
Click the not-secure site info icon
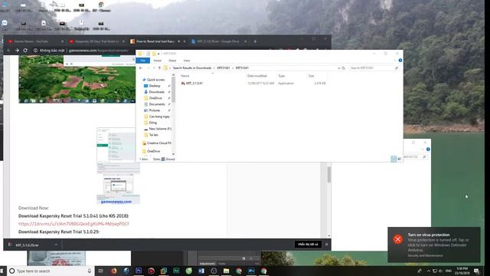(36, 51)
